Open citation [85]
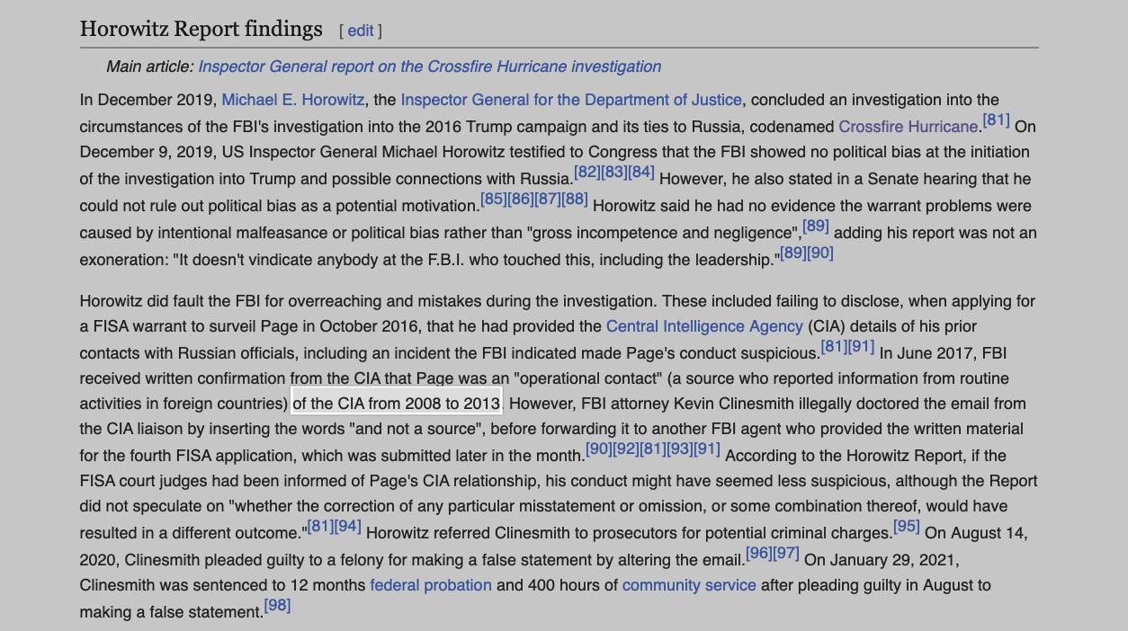Image resolution: width=1128 pixels, height=631 pixels. click(x=494, y=199)
